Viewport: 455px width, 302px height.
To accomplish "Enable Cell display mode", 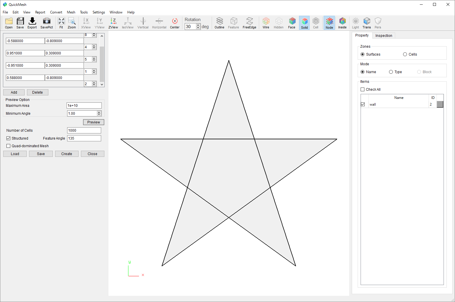I will click(x=316, y=23).
